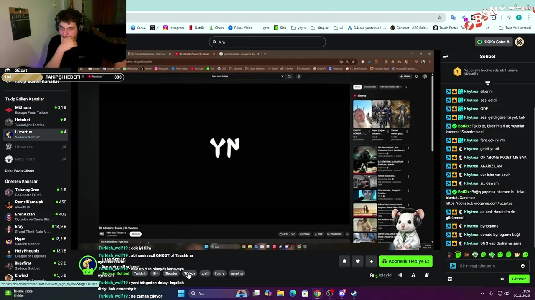Open RemziKamalak recommended channel
The width and height of the screenshot is (535, 300).
click(x=35, y=204)
